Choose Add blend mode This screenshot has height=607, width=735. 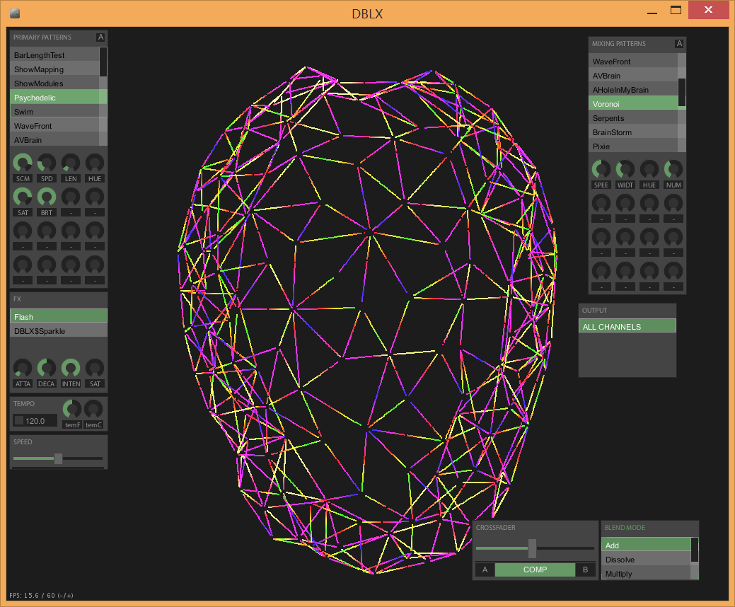point(647,545)
